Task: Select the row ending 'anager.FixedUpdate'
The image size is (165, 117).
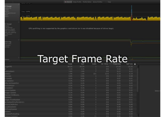Action: [x=71, y=100]
